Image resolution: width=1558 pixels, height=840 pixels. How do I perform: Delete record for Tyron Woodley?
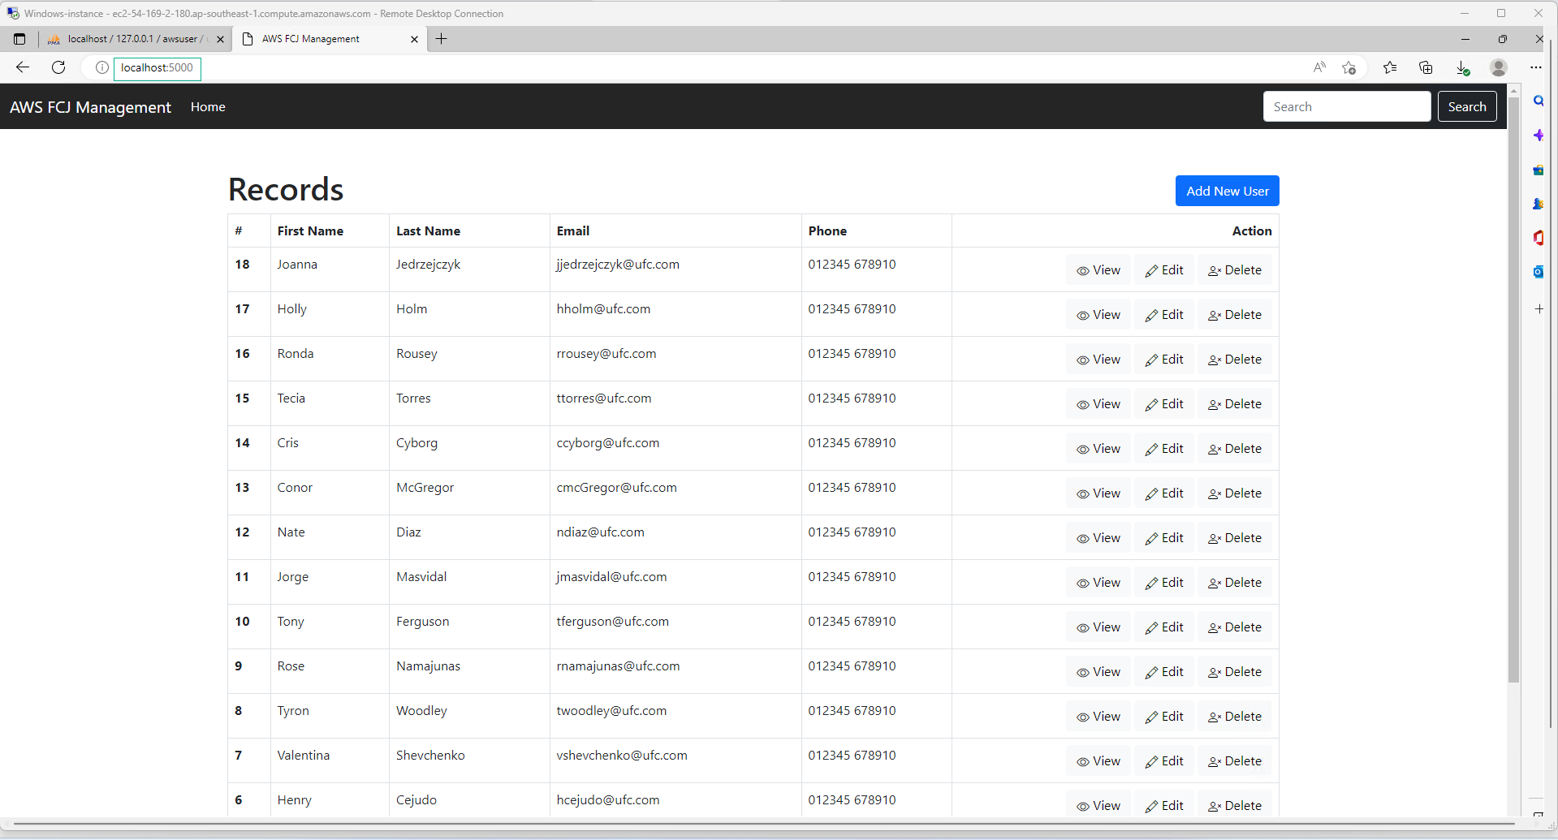pos(1234,717)
